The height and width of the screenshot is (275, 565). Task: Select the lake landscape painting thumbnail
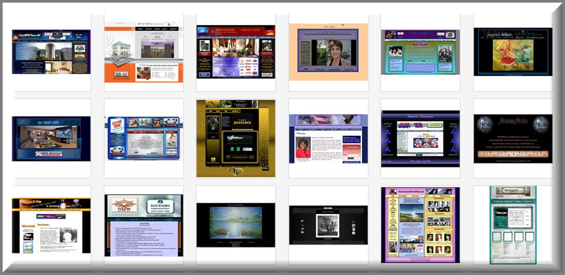[236, 225]
